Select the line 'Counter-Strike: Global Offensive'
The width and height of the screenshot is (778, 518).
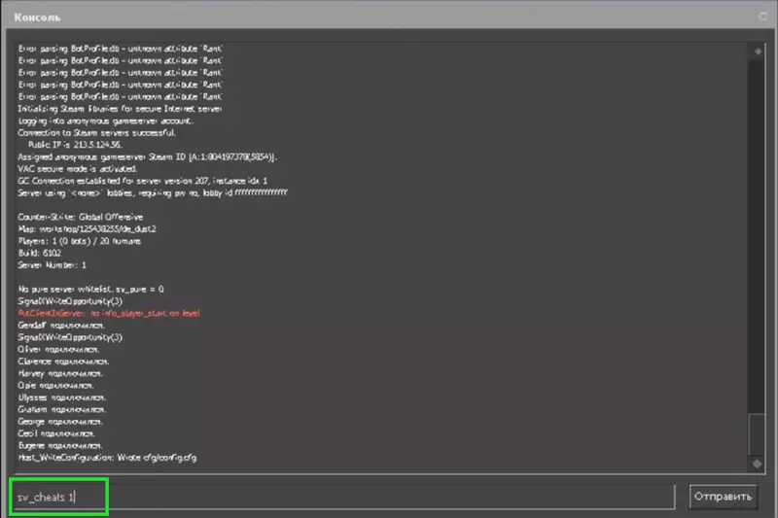click(81, 217)
